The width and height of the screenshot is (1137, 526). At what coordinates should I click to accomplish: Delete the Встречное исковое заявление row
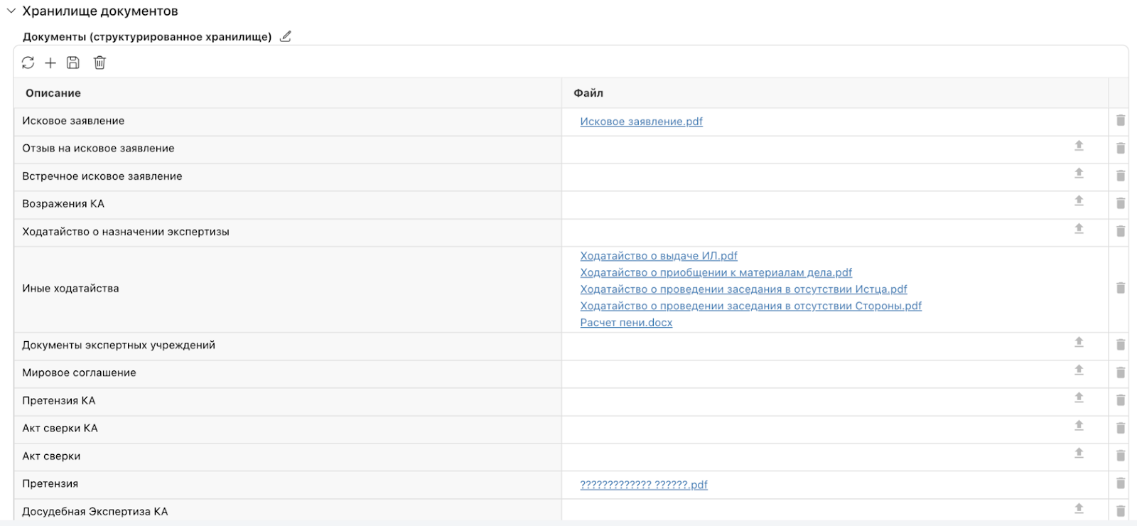point(1121,176)
